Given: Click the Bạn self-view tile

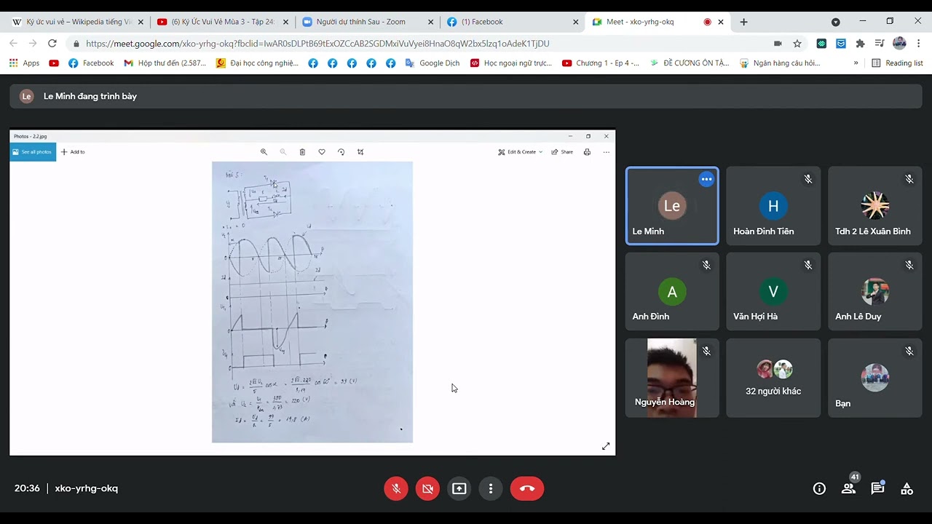Looking at the screenshot, I should click(x=874, y=378).
